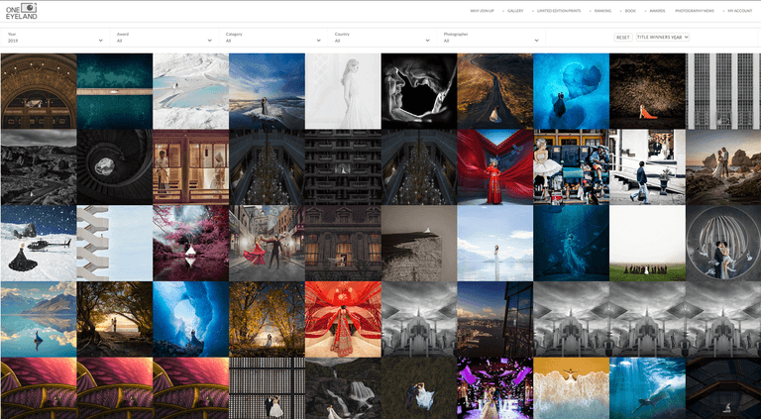Open the Photographer filter dropdown

[490, 41]
